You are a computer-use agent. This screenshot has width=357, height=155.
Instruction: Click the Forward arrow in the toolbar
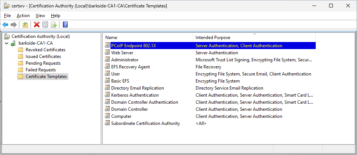[14, 25]
